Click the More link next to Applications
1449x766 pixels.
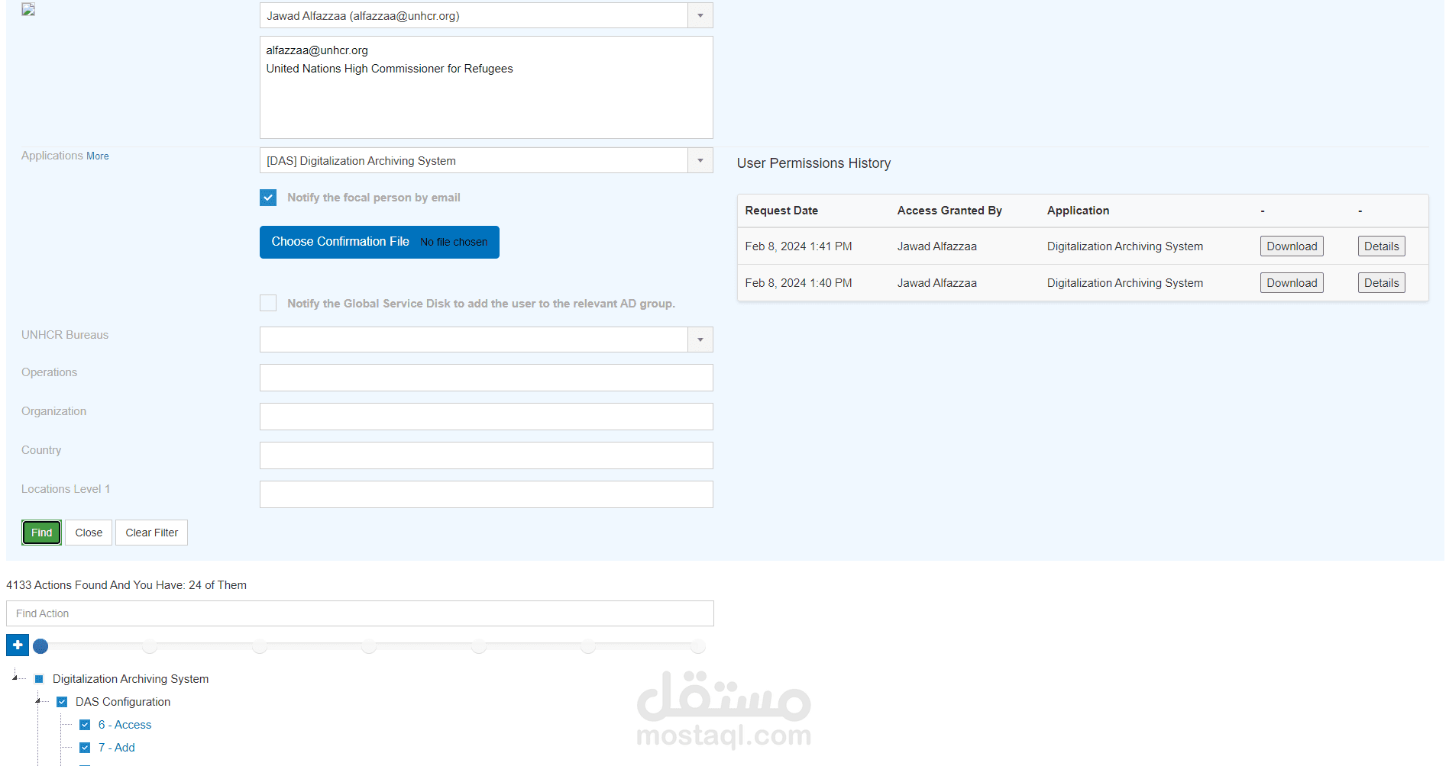click(98, 156)
